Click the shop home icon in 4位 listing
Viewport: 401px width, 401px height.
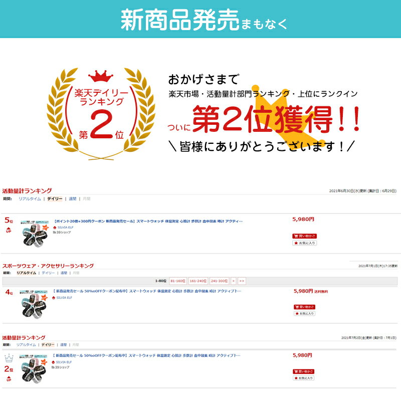tap(54, 298)
